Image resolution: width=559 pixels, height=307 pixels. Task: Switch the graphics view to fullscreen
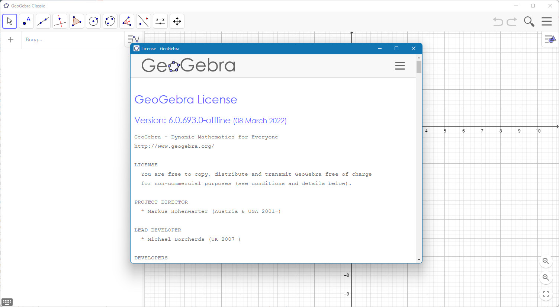coord(546,294)
